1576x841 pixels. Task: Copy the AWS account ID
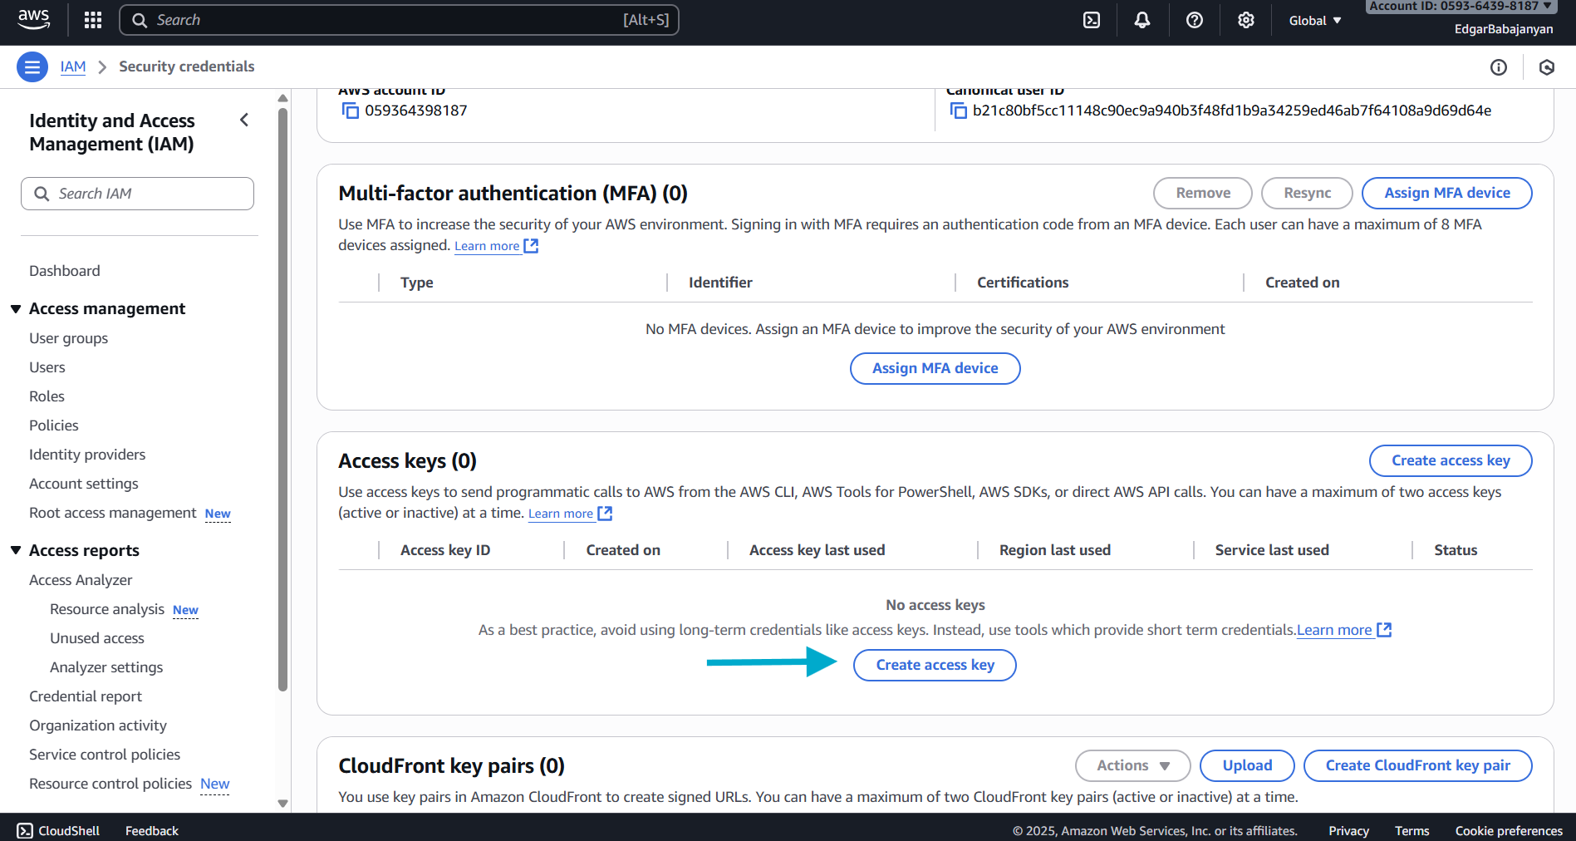(350, 110)
